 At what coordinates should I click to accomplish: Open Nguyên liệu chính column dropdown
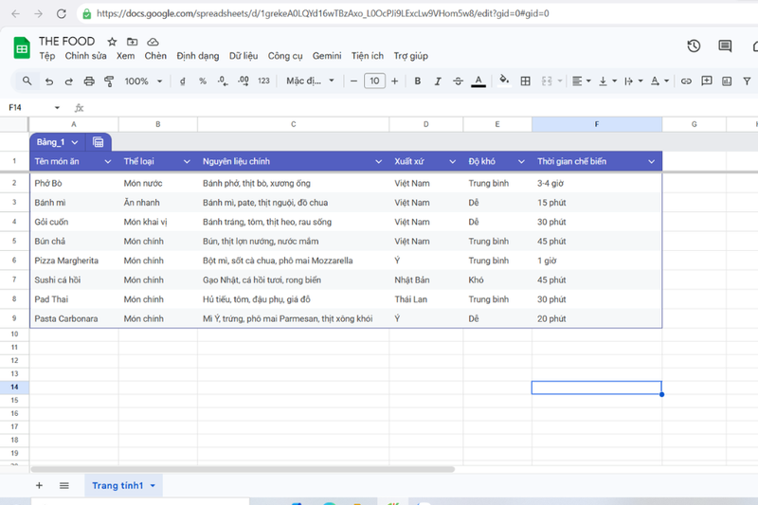(x=378, y=161)
